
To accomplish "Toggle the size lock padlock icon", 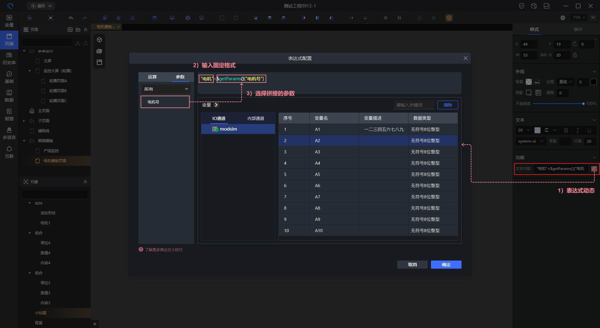I will pyautogui.click(x=575, y=55).
